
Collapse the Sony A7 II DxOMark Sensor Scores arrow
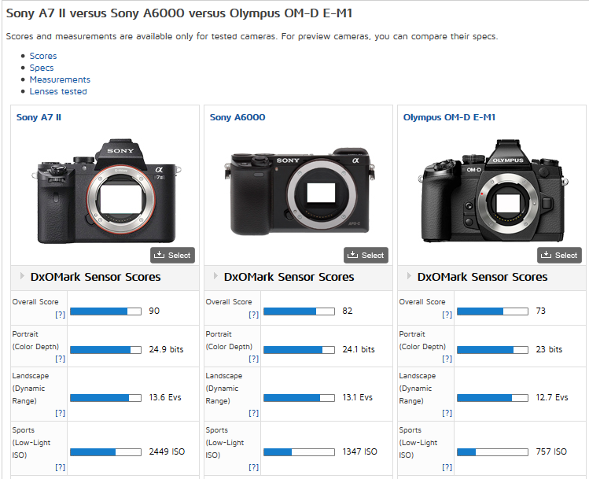[21, 277]
